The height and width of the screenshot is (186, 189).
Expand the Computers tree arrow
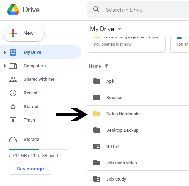point(5,66)
